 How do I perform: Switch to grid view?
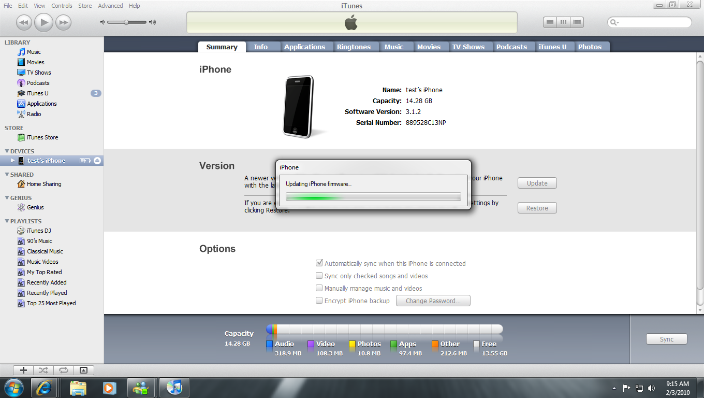coord(563,22)
